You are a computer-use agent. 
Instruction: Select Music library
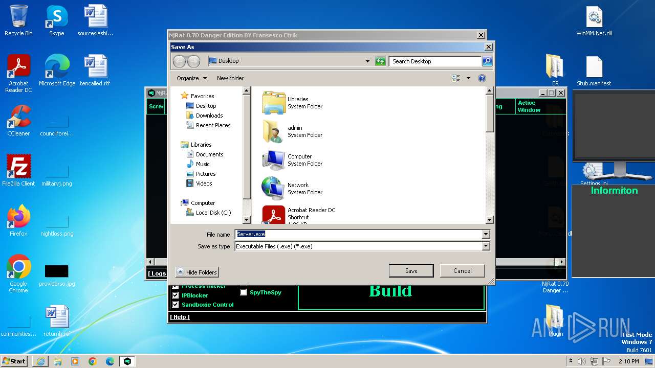click(203, 164)
